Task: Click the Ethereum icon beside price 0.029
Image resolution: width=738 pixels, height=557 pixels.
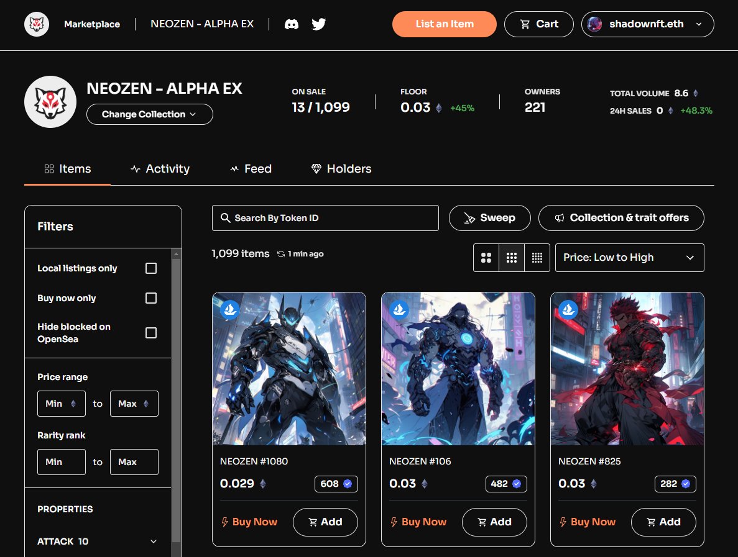Action: pos(263,484)
